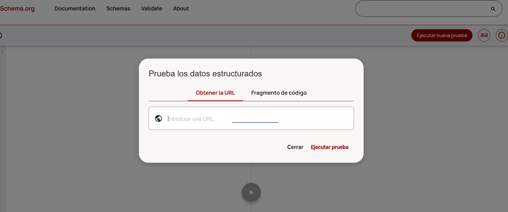Switch to Obtener la URL tab
The height and width of the screenshot is (212, 508).
[x=215, y=93]
